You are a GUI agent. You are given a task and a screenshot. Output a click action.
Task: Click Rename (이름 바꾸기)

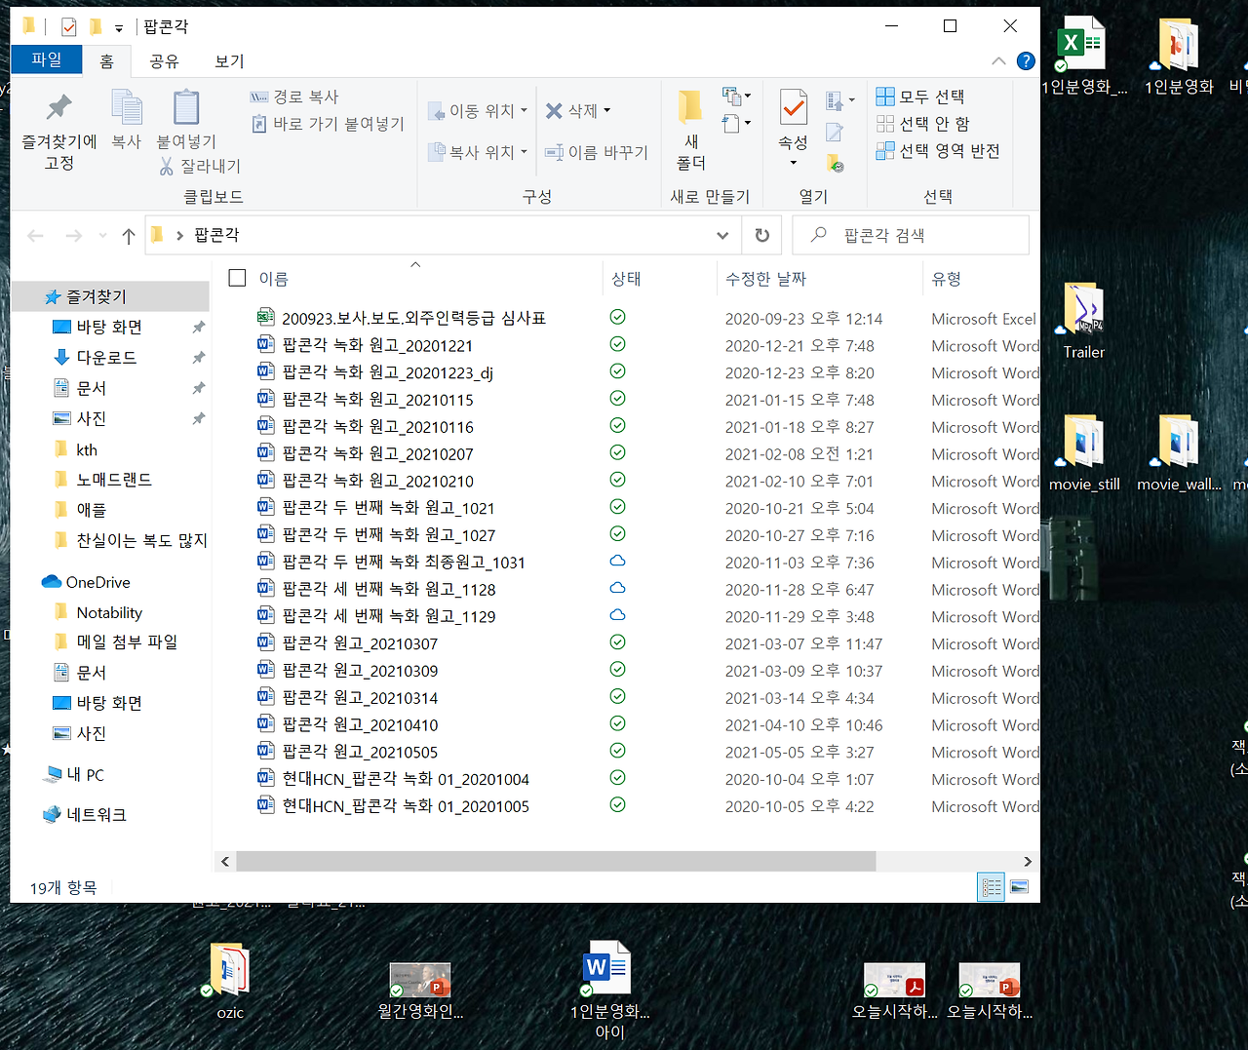[596, 152]
